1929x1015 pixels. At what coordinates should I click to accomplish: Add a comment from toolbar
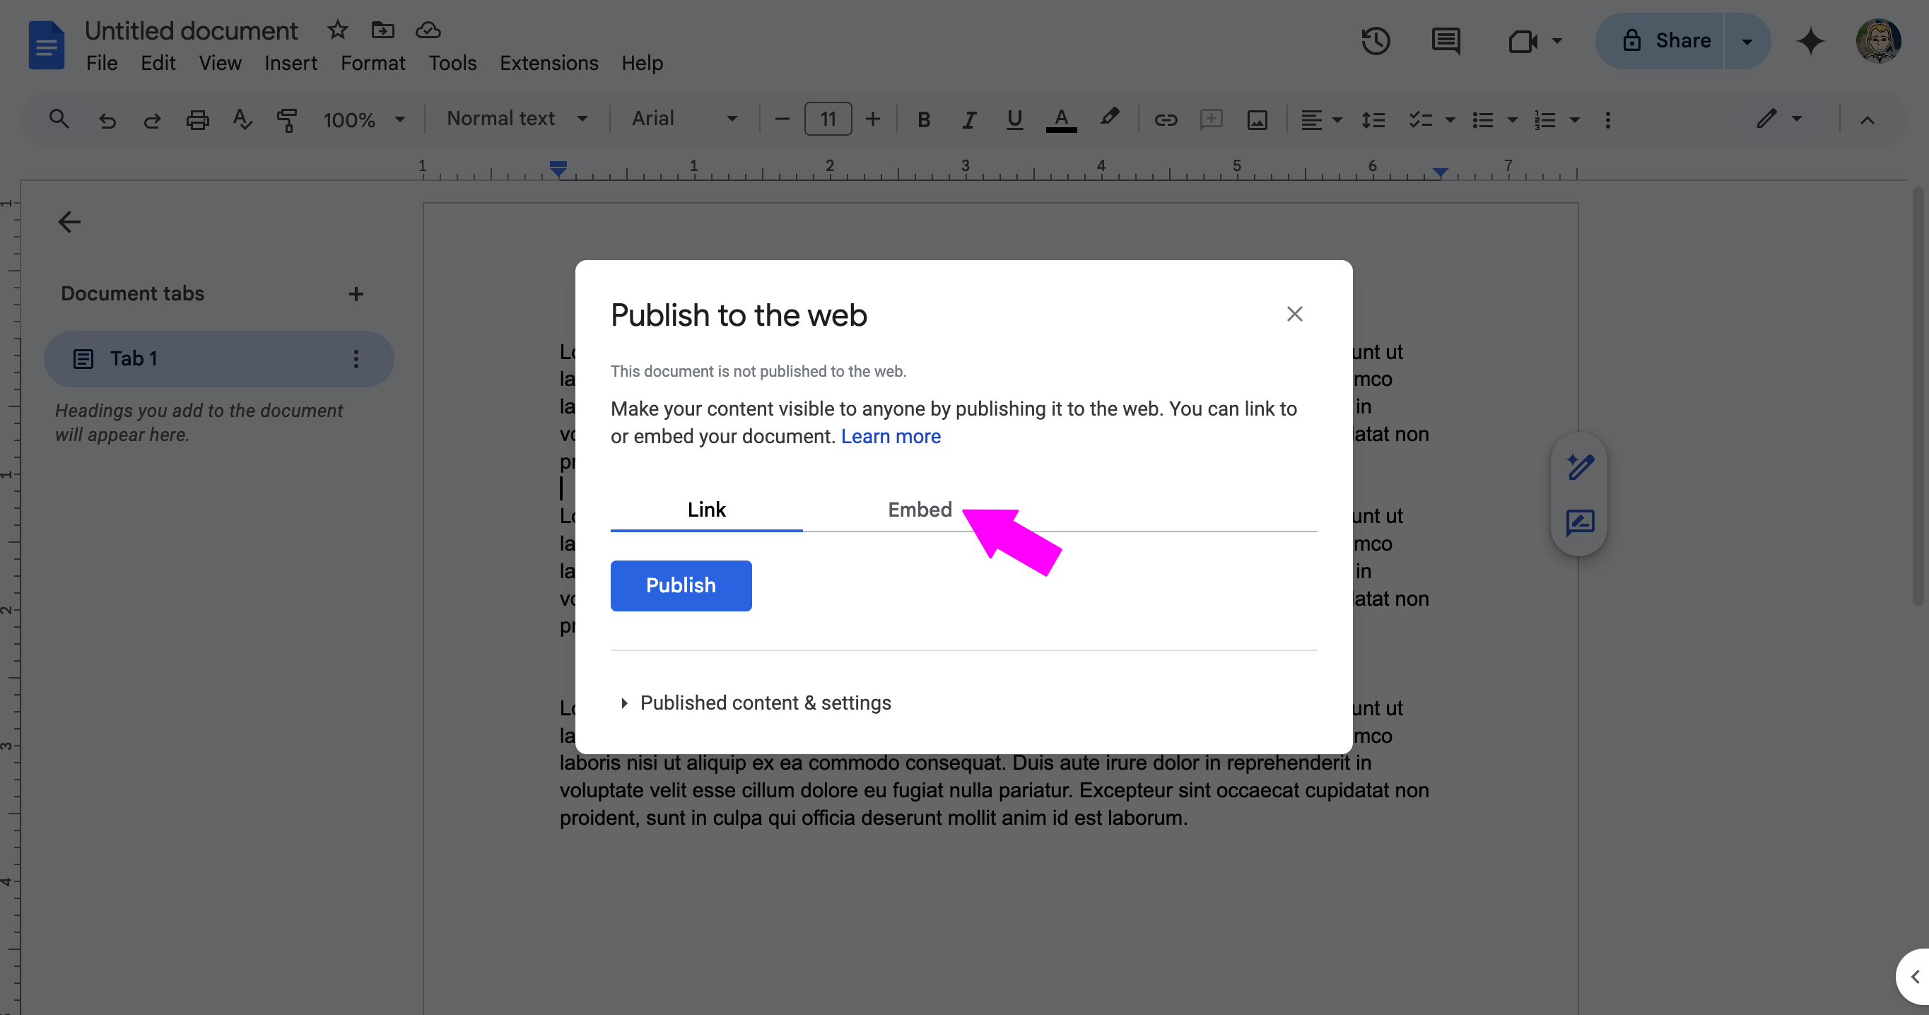click(1211, 120)
